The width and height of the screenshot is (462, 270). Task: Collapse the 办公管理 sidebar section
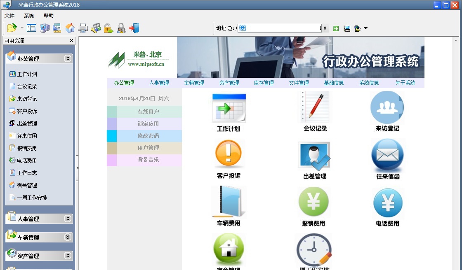coord(67,58)
